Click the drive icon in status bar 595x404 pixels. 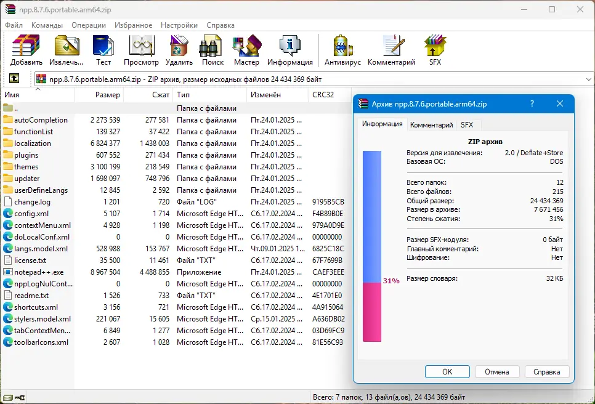[x=7, y=398]
